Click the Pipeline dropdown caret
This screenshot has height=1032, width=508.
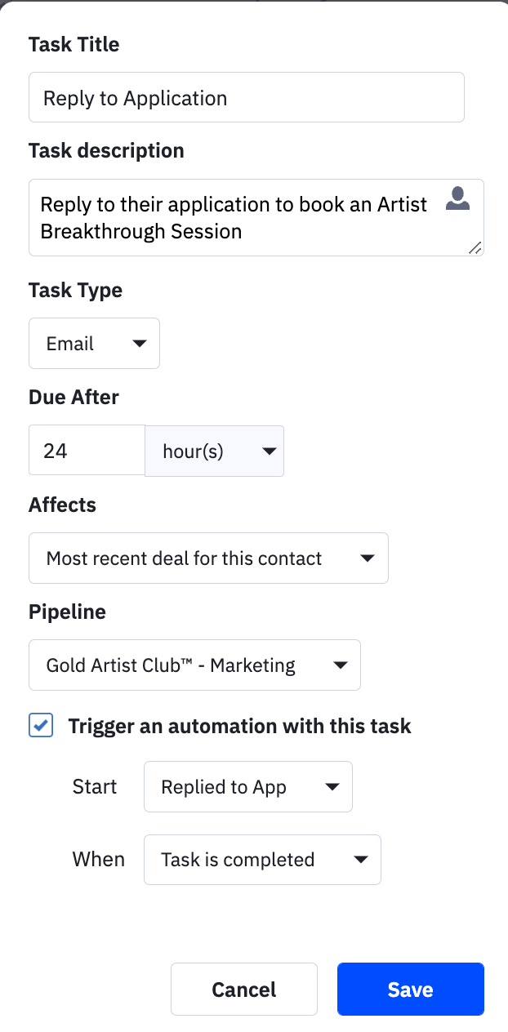(341, 665)
